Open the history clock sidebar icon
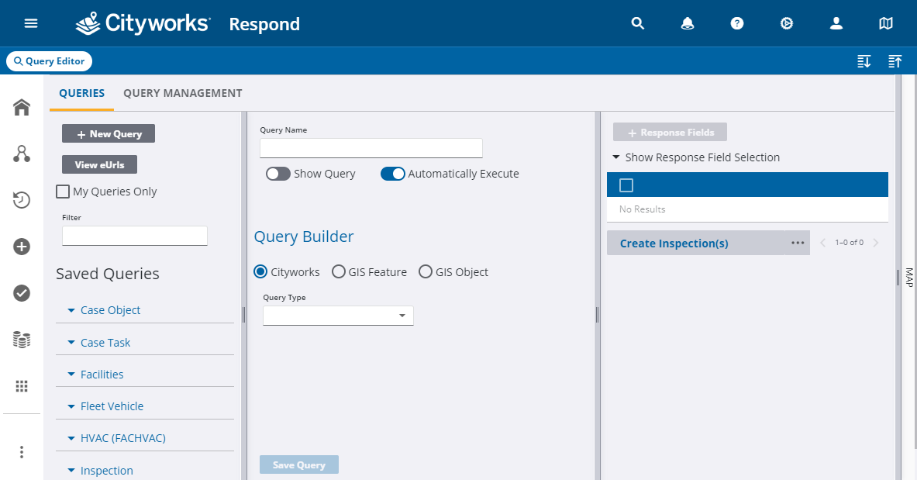This screenshot has width=917, height=480. point(22,200)
